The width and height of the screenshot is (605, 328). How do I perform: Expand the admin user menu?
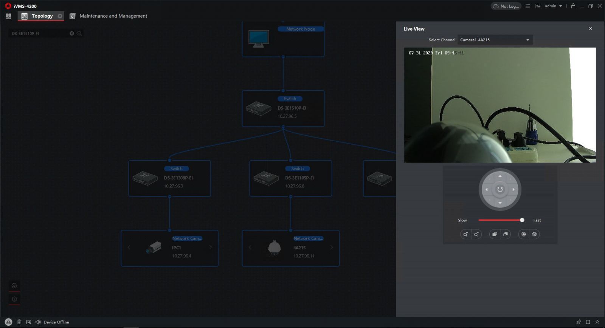click(x=553, y=6)
